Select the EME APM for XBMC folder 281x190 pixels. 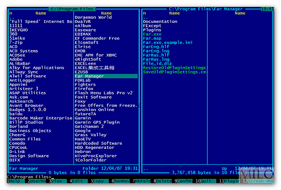coord(96,55)
